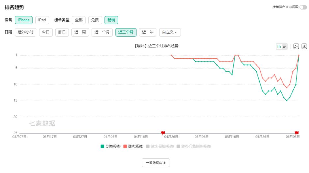Image resolution: width=309 pixels, height=173 pixels.
Task: Click the red flag near 04月26日
Action: [163, 133]
